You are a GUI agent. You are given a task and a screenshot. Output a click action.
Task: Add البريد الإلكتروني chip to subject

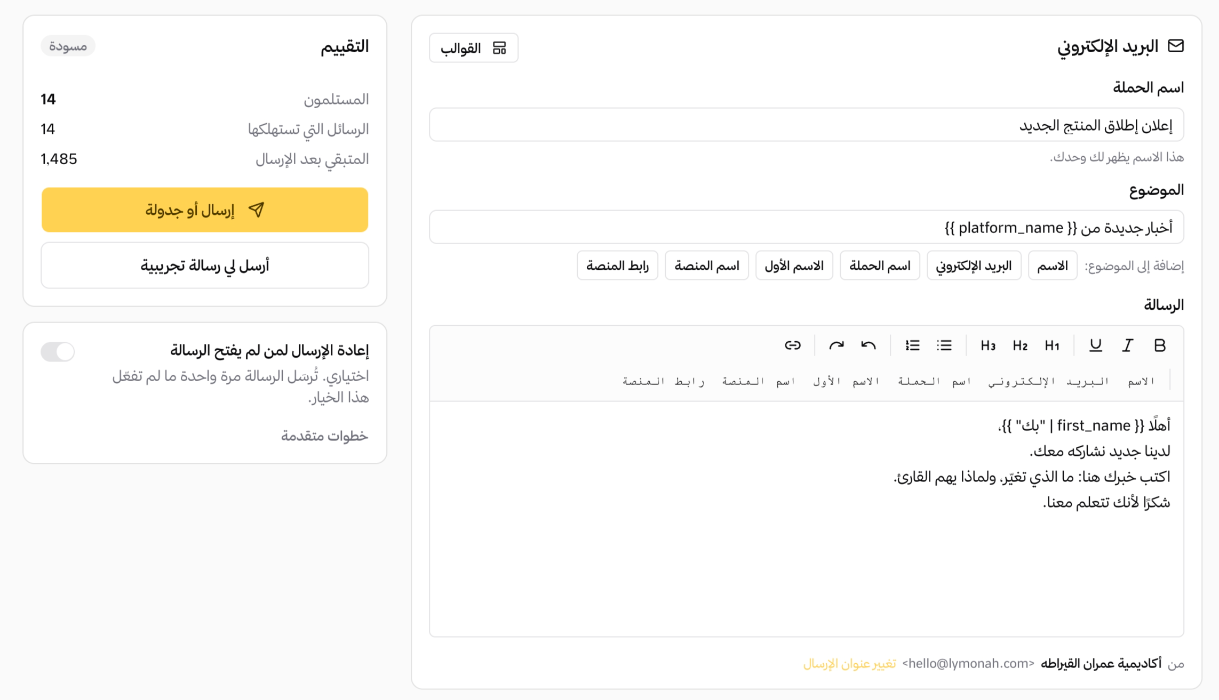point(974,265)
